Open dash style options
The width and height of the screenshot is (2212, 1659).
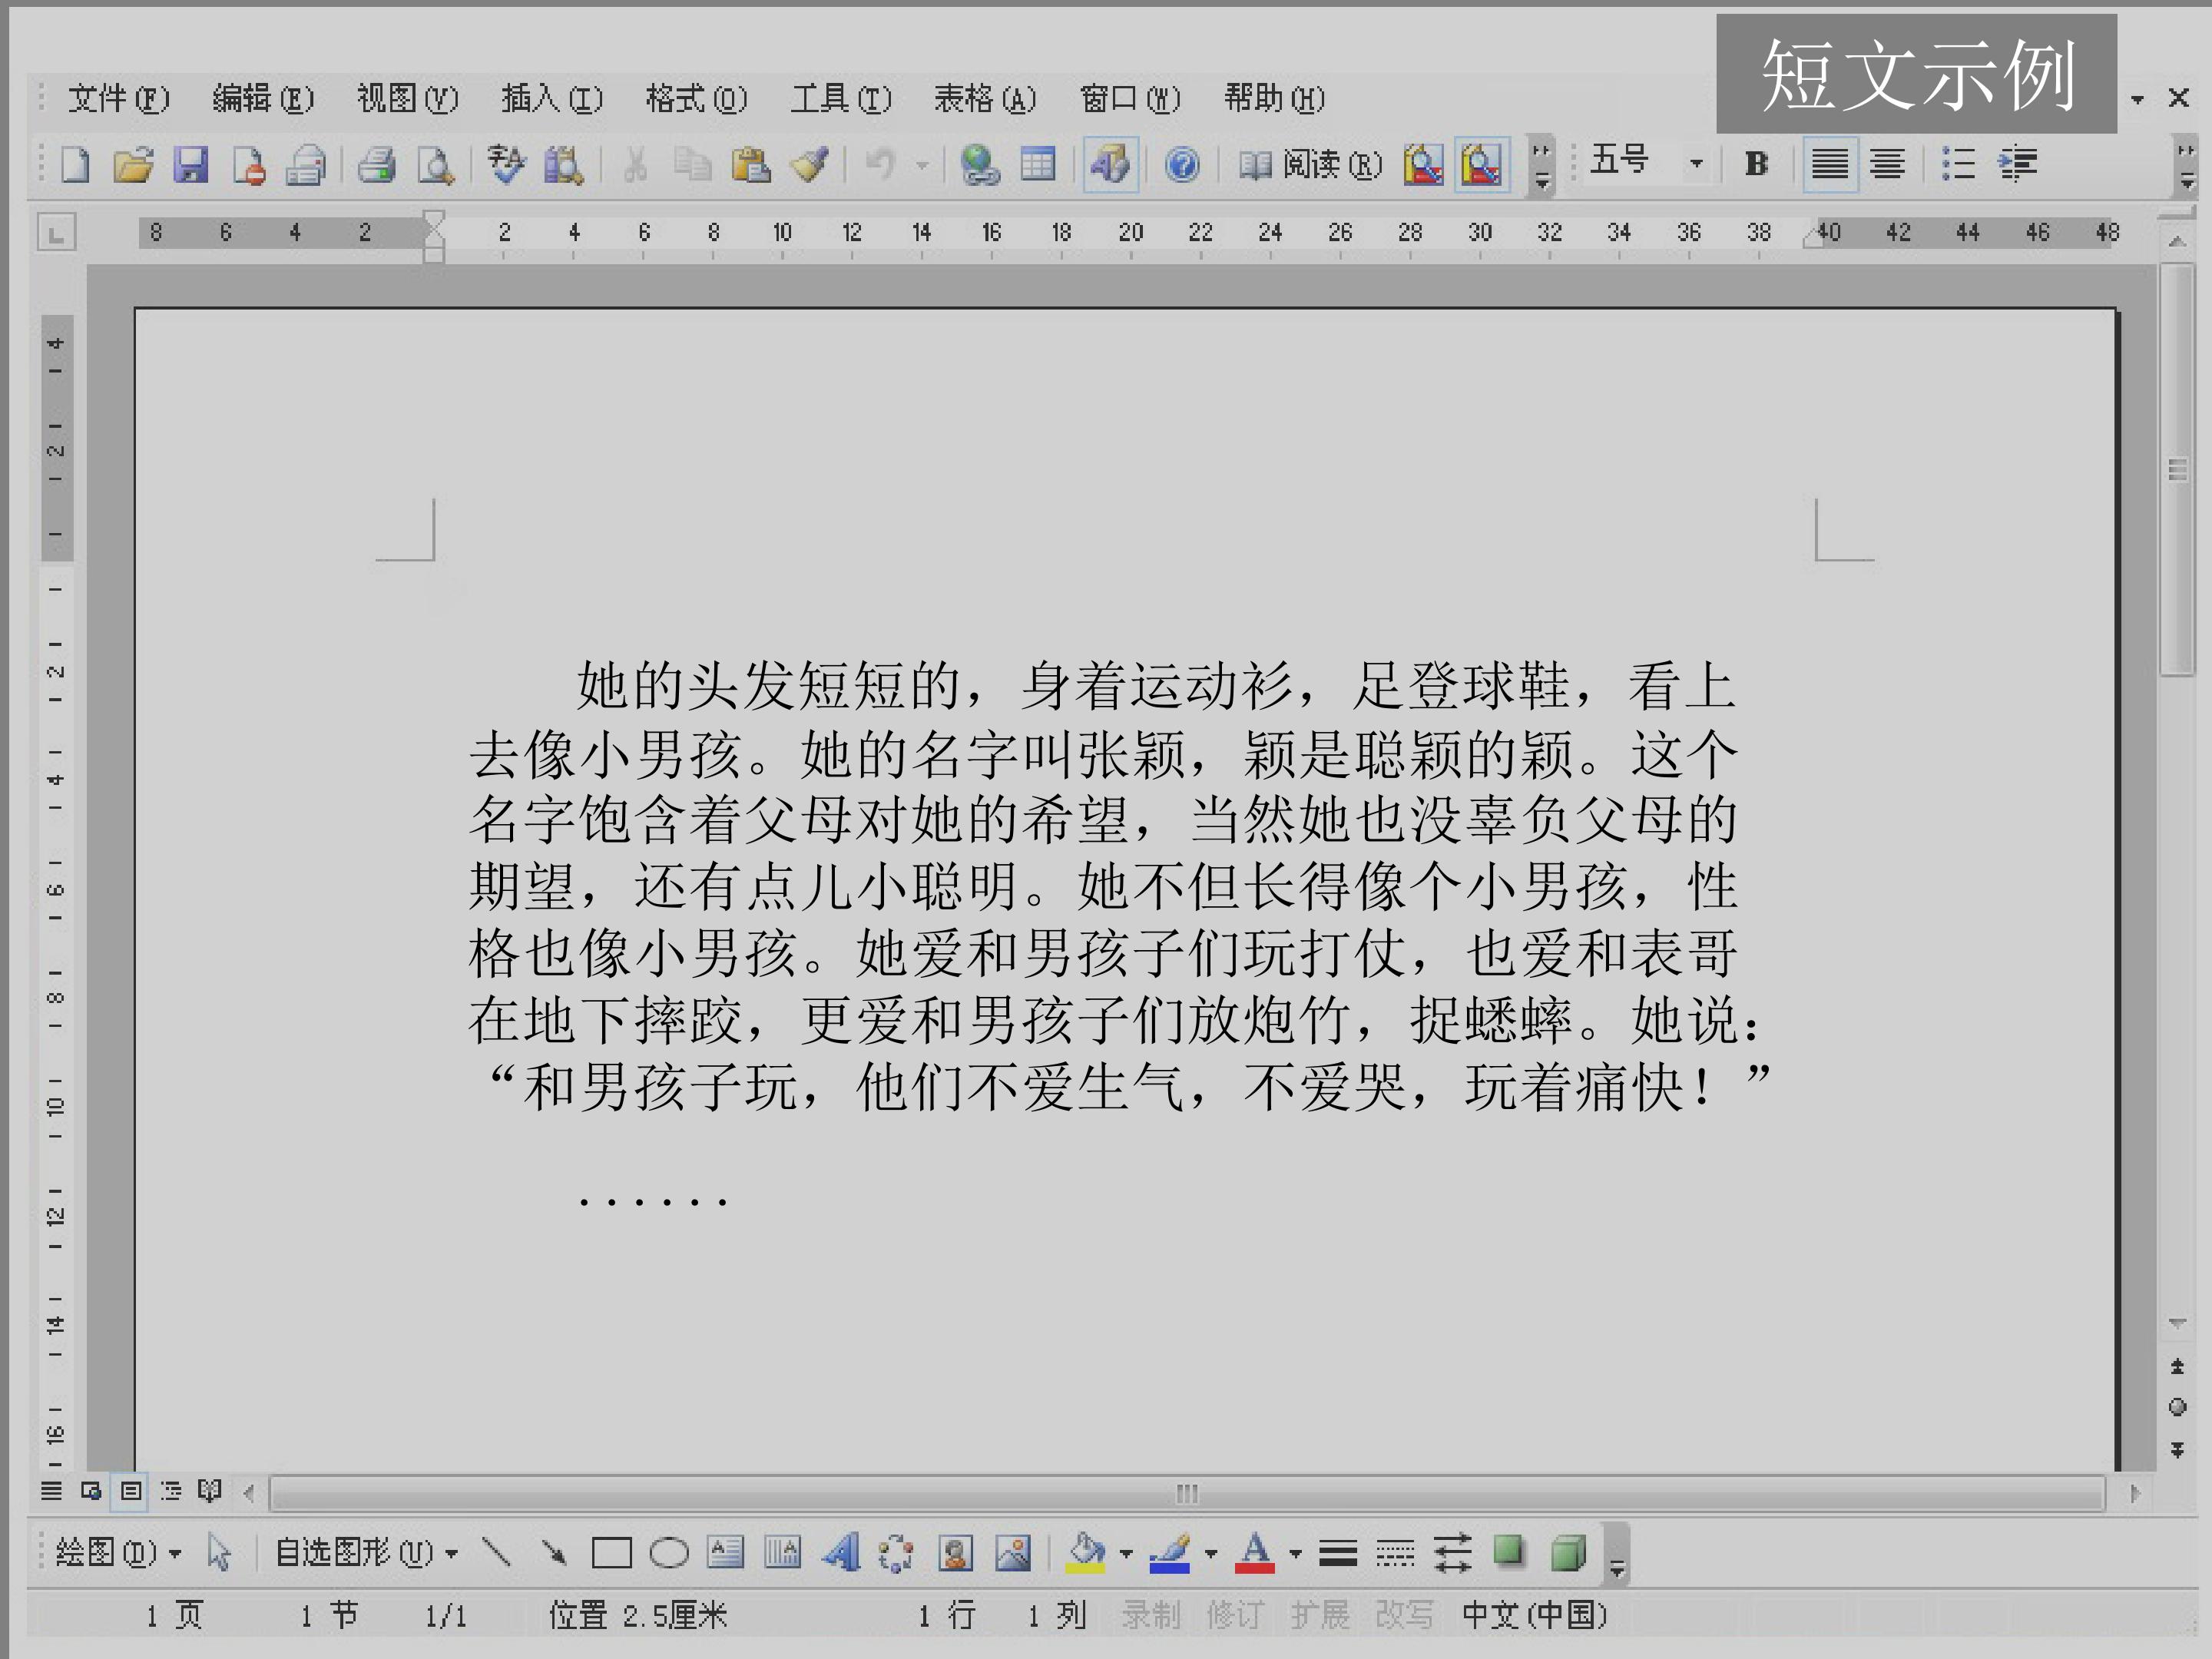1395,1552
